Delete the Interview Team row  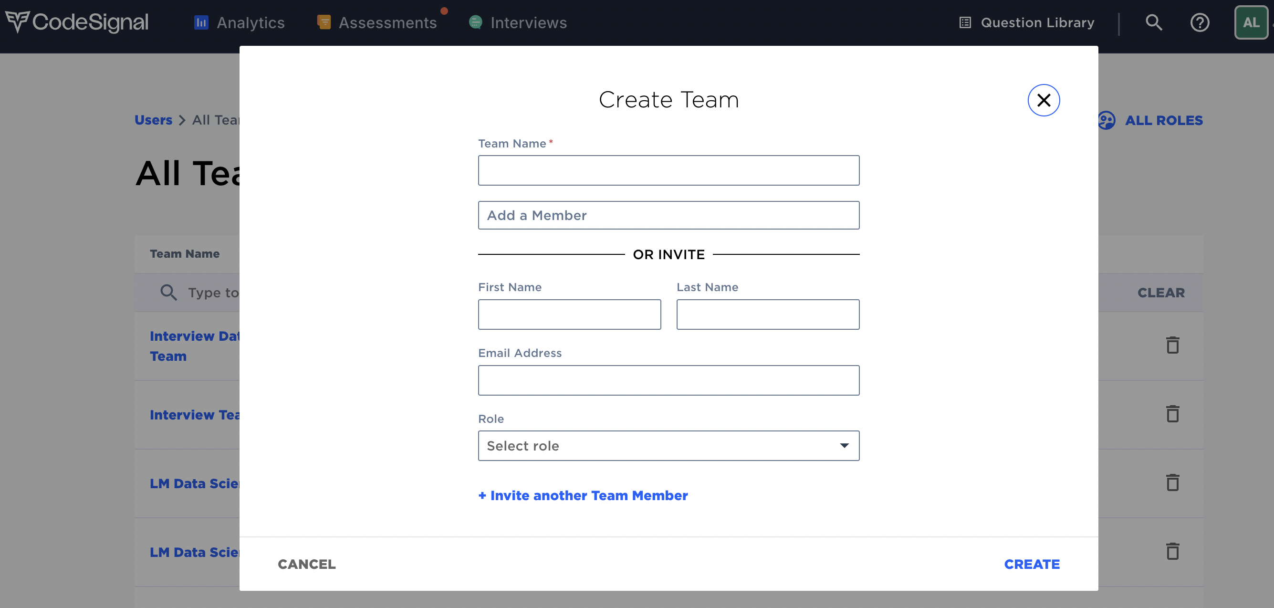click(x=1173, y=414)
